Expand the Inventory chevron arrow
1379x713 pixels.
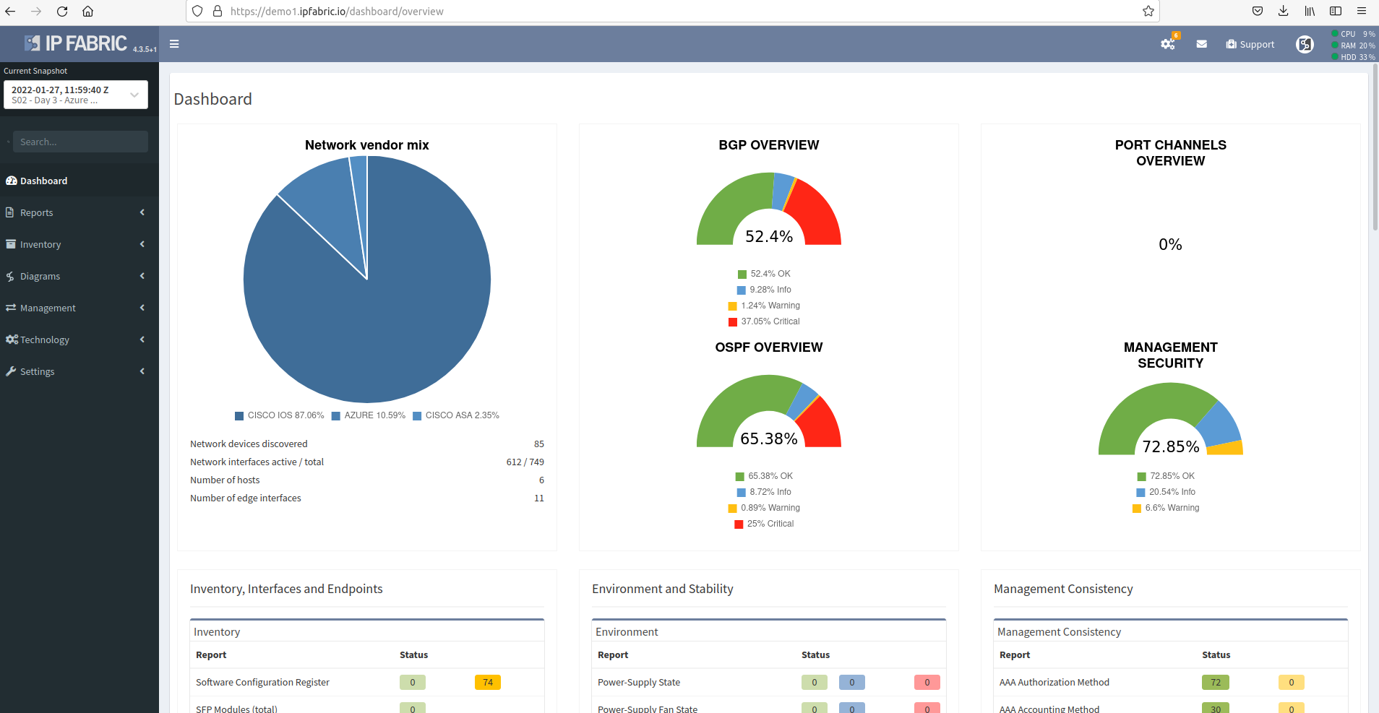142,244
